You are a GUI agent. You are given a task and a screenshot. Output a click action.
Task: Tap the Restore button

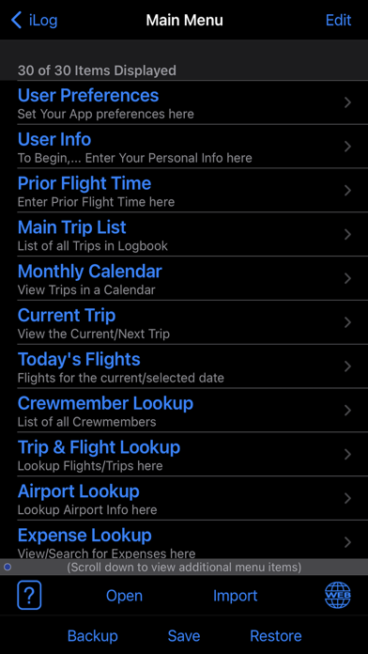pyautogui.click(x=275, y=636)
